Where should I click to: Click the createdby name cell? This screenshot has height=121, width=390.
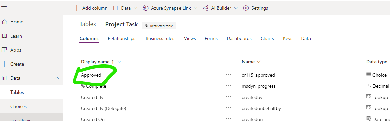click(x=252, y=97)
